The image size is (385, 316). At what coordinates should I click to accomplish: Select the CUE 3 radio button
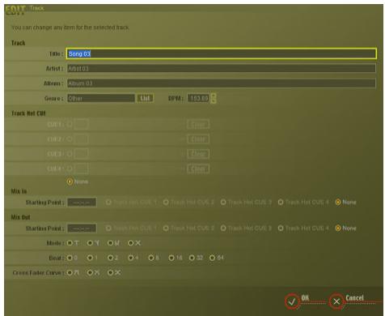pyautogui.click(x=70, y=154)
